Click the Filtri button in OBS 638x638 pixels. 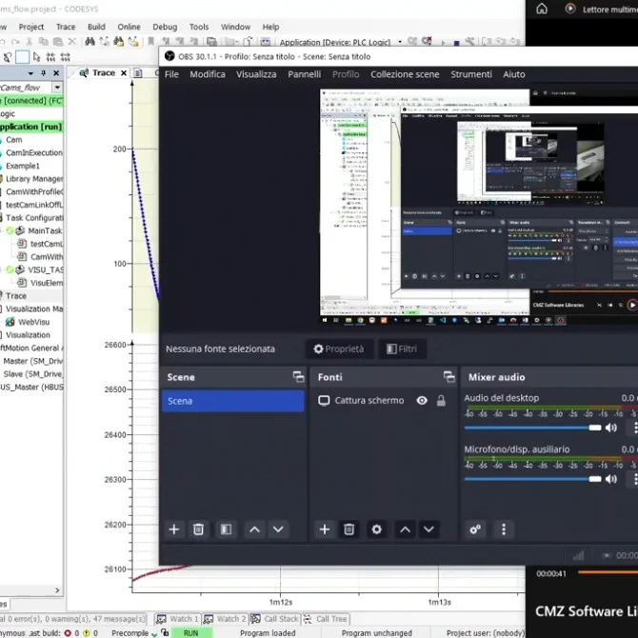click(x=402, y=349)
